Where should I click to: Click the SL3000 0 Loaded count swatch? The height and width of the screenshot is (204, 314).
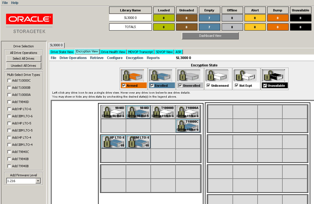[164, 18]
